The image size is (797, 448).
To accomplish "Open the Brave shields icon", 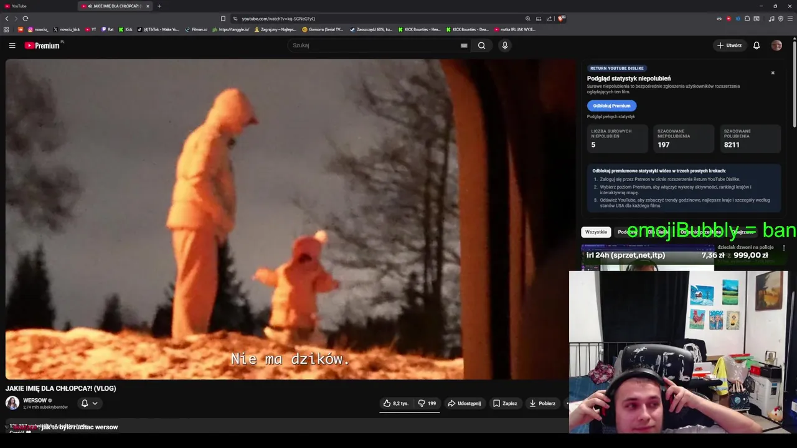I will point(561,19).
